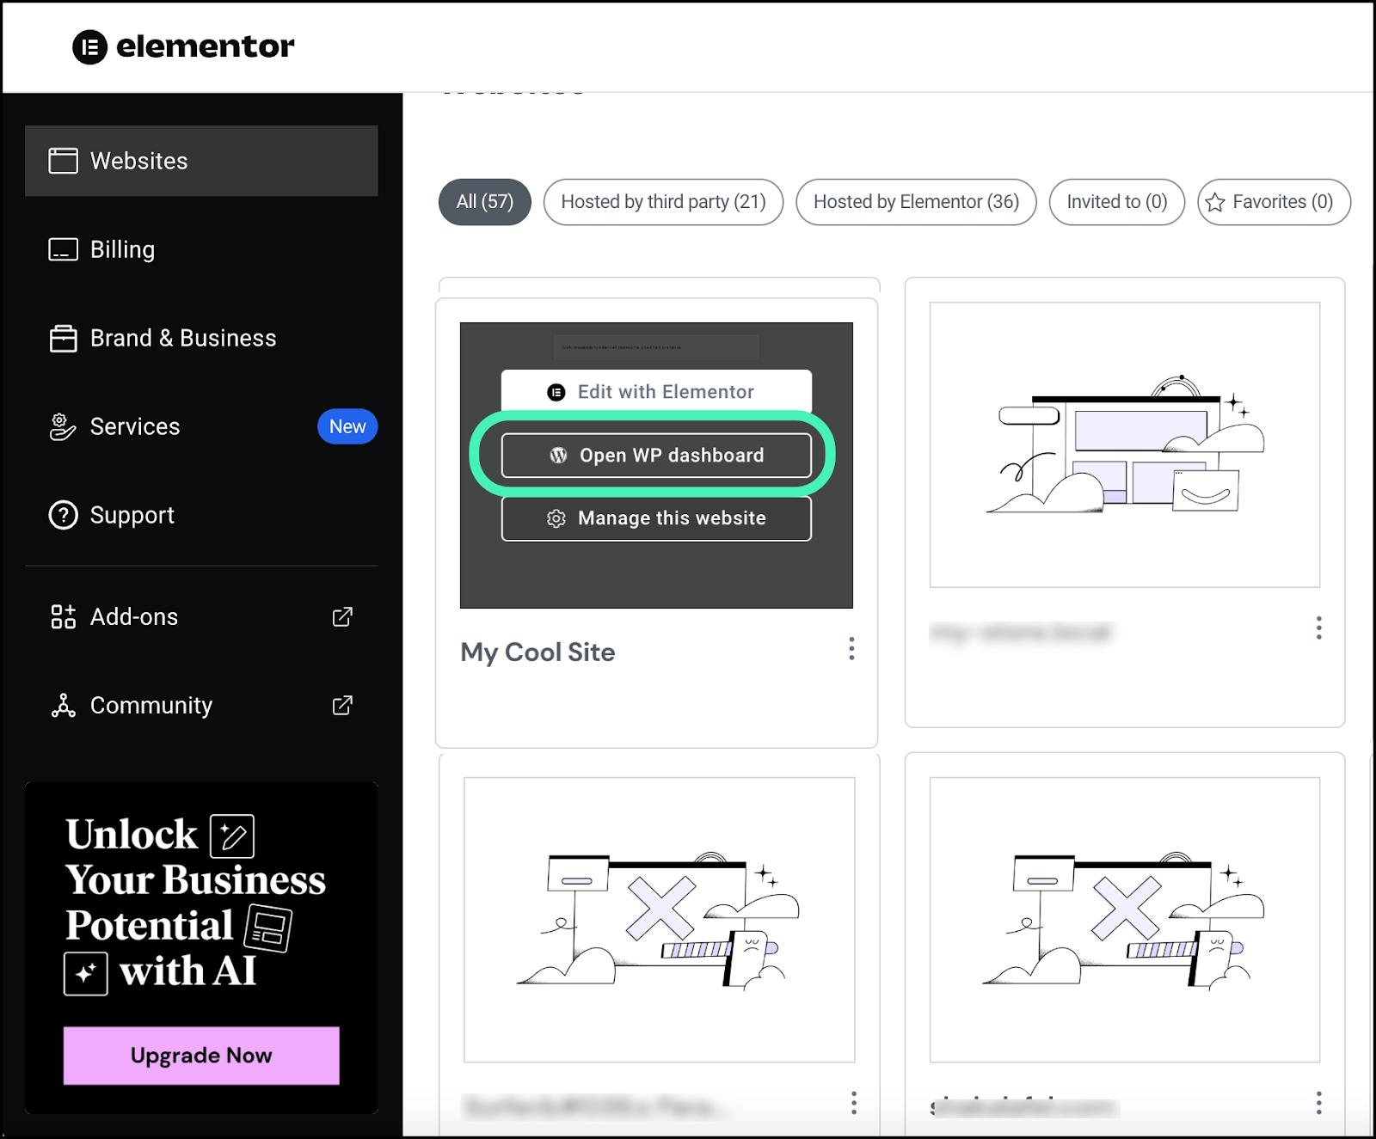Open Add-ons from the sidebar

point(201,616)
